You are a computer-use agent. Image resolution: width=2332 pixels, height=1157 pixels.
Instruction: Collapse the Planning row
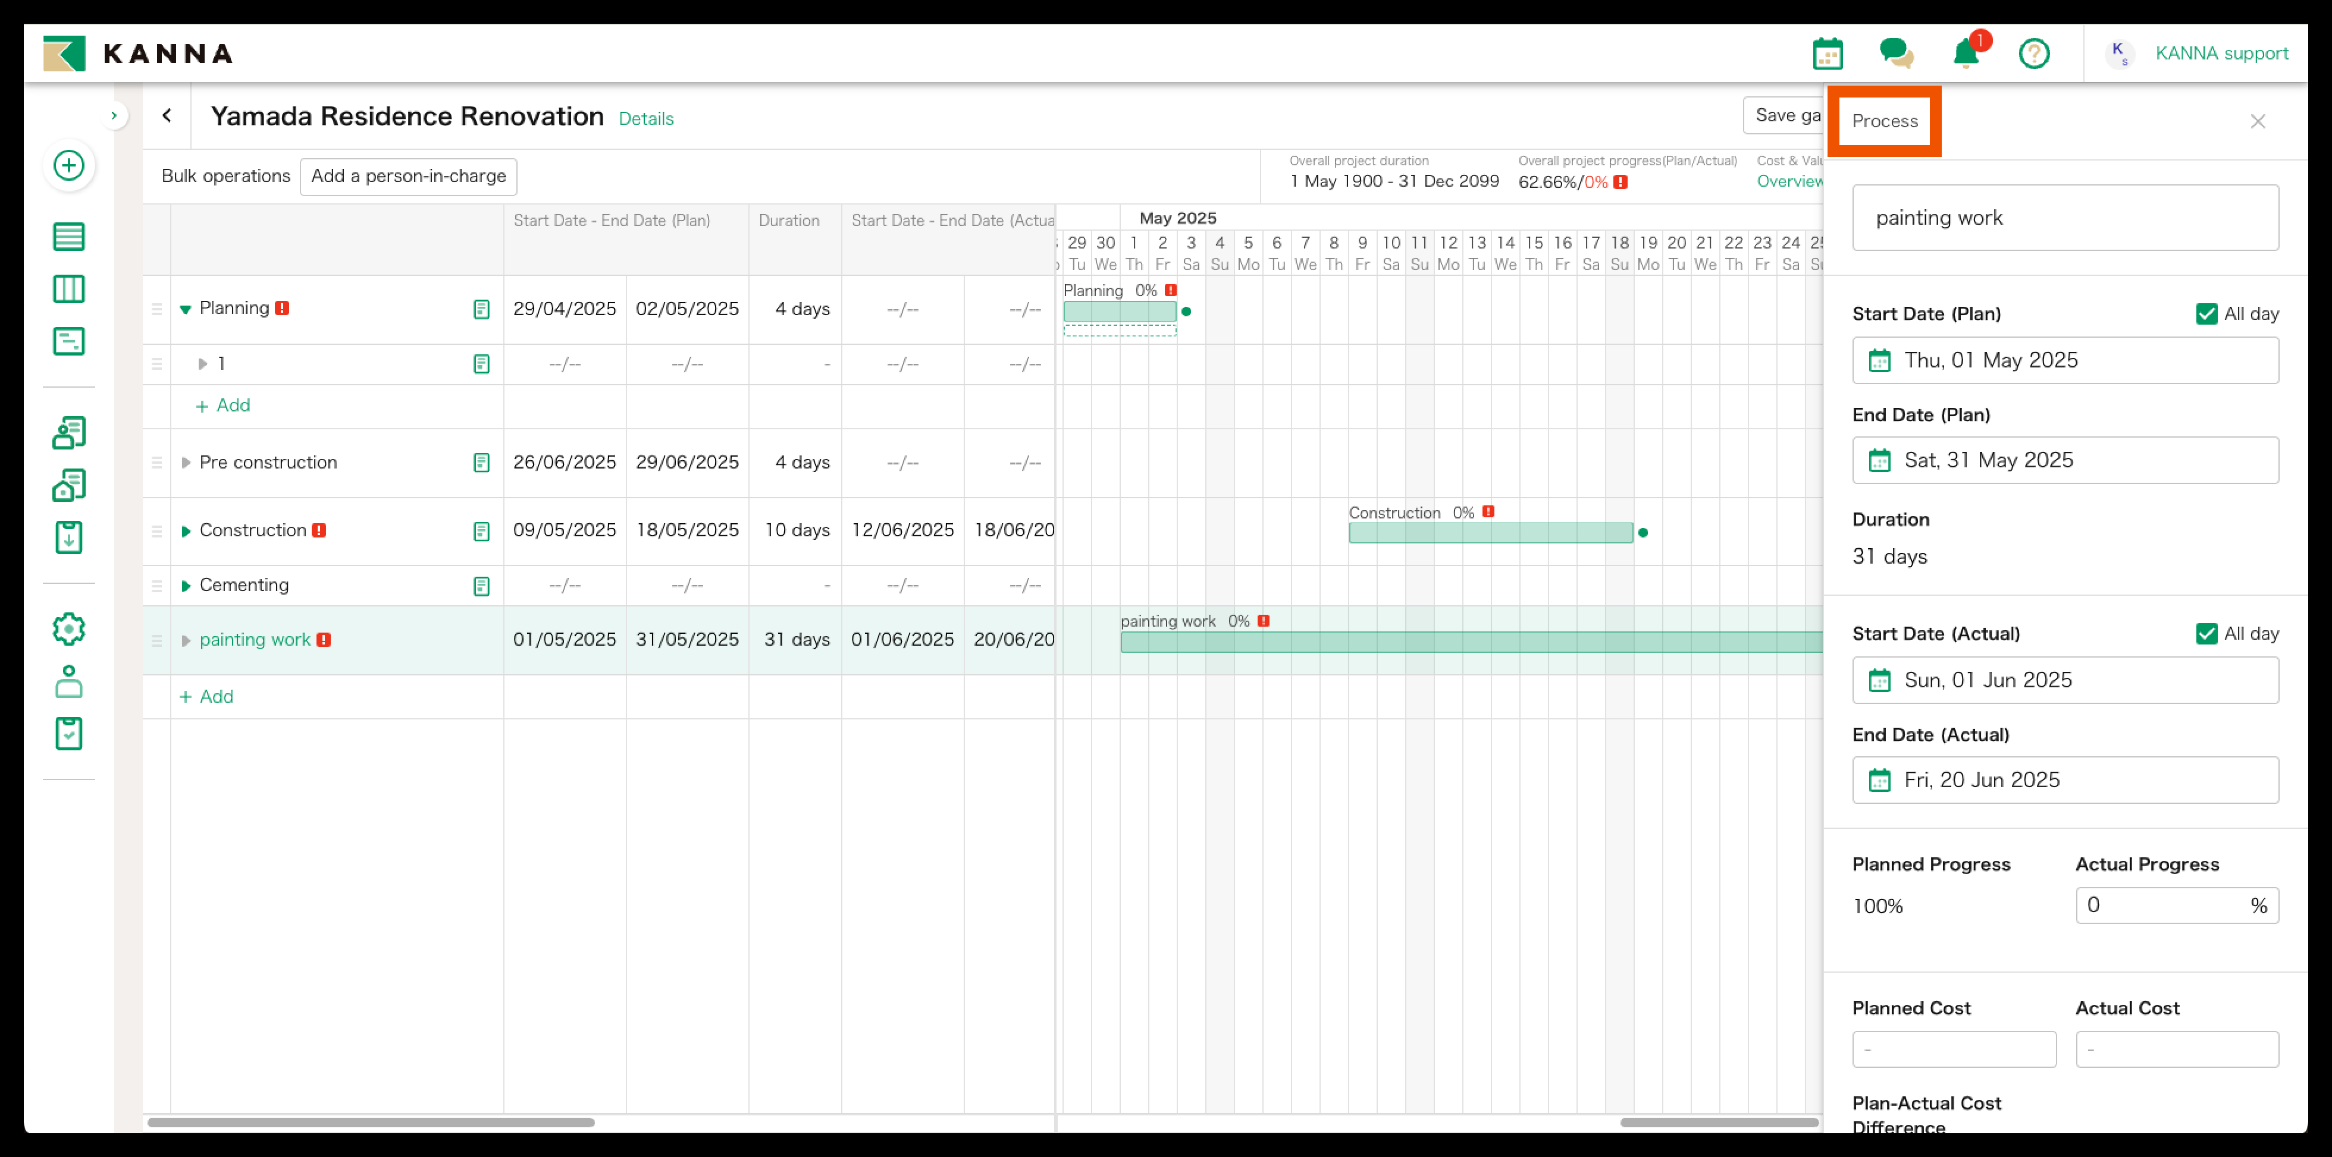(x=186, y=309)
